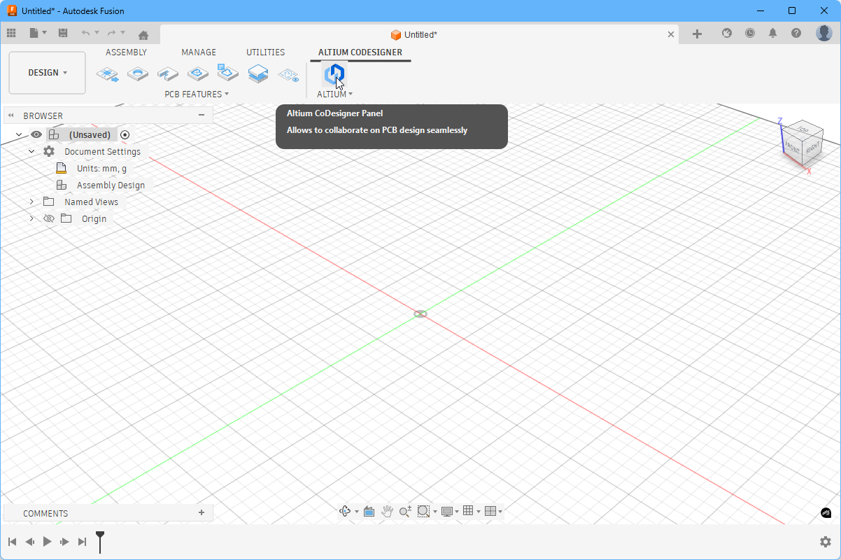Collapse the Document Settings tree item
The image size is (841, 560).
click(31, 151)
